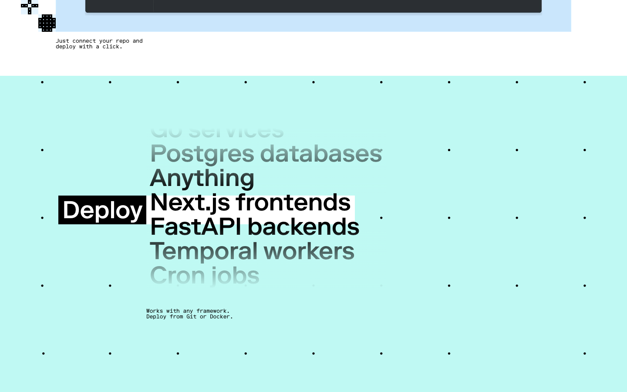Click the black "Deploy" heading label
627x392 pixels.
pyautogui.click(x=102, y=210)
